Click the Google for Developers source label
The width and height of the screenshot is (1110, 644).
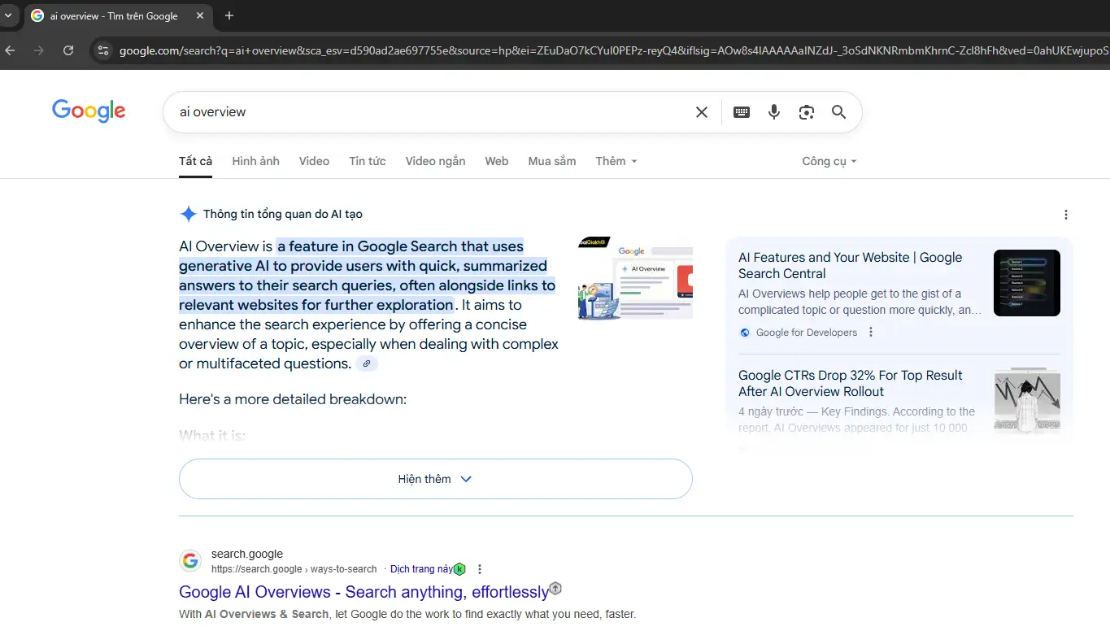(x=807, y=332)
